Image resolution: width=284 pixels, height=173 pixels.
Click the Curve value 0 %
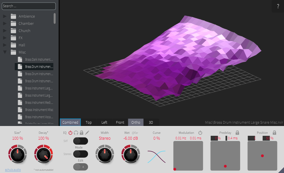click(x=156, y=138)
